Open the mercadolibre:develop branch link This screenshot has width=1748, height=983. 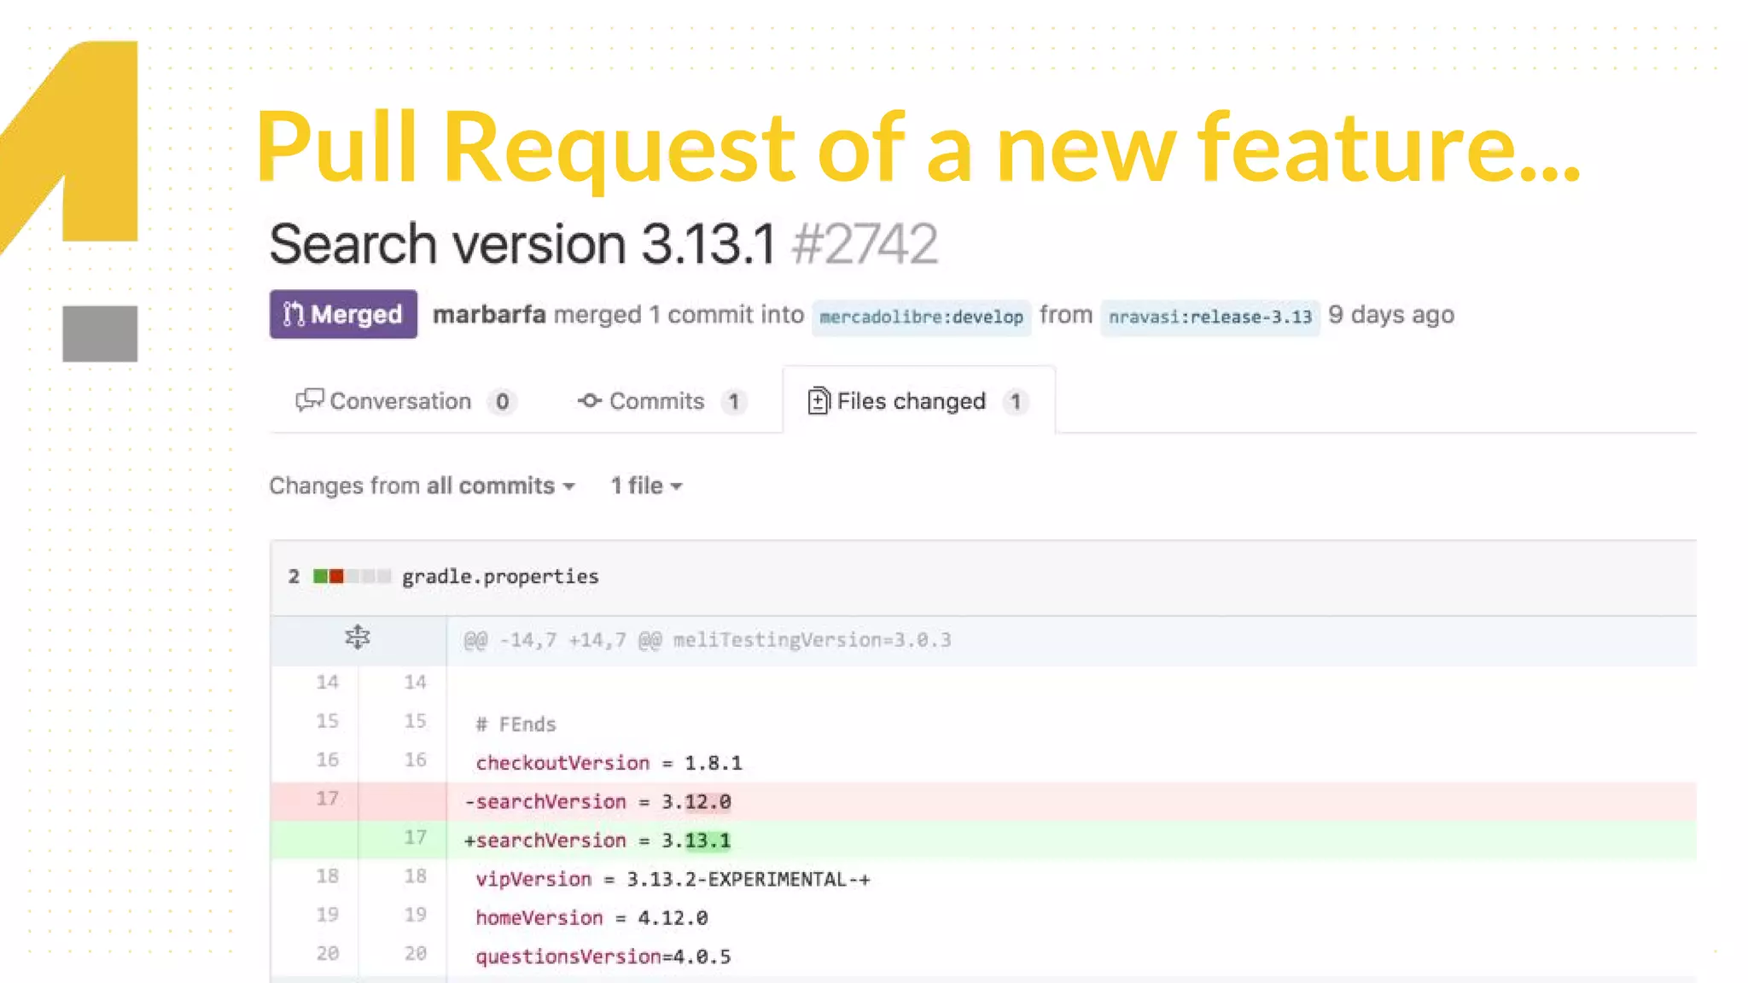pos(921,317)
